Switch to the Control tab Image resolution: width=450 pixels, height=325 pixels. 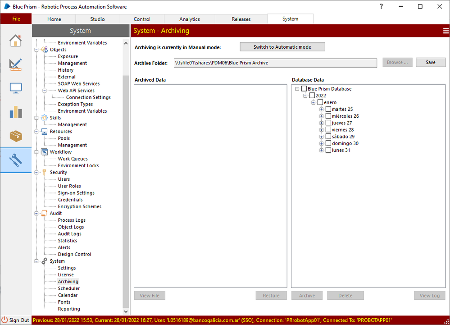click(x=142, y=19)
